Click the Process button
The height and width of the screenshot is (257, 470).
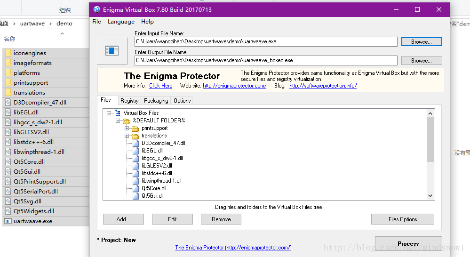(408, 243)
